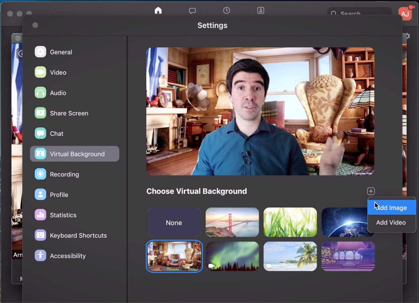The image size is (419, 303).
Task: Open the Recording icon in sidebar
Action: pos(40,174)
